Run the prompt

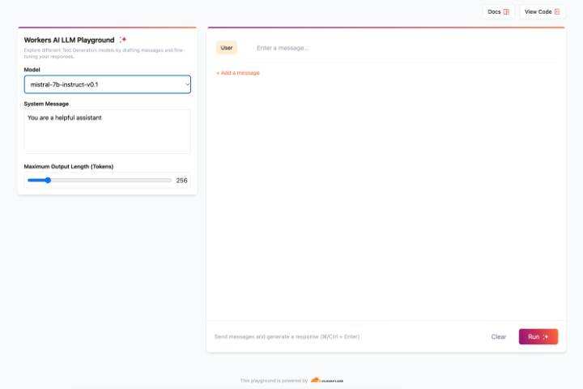click(538, 336)
